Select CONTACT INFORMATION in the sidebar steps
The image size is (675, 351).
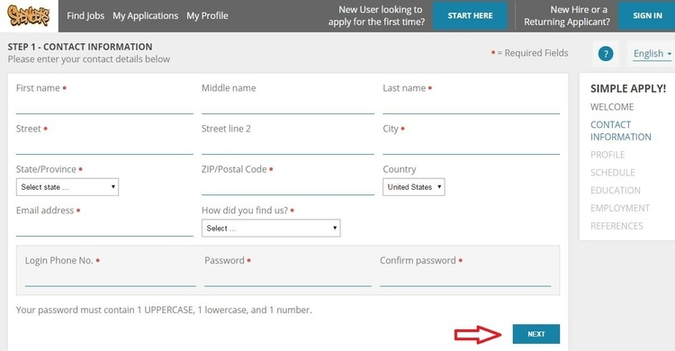(x=620, y=130)
